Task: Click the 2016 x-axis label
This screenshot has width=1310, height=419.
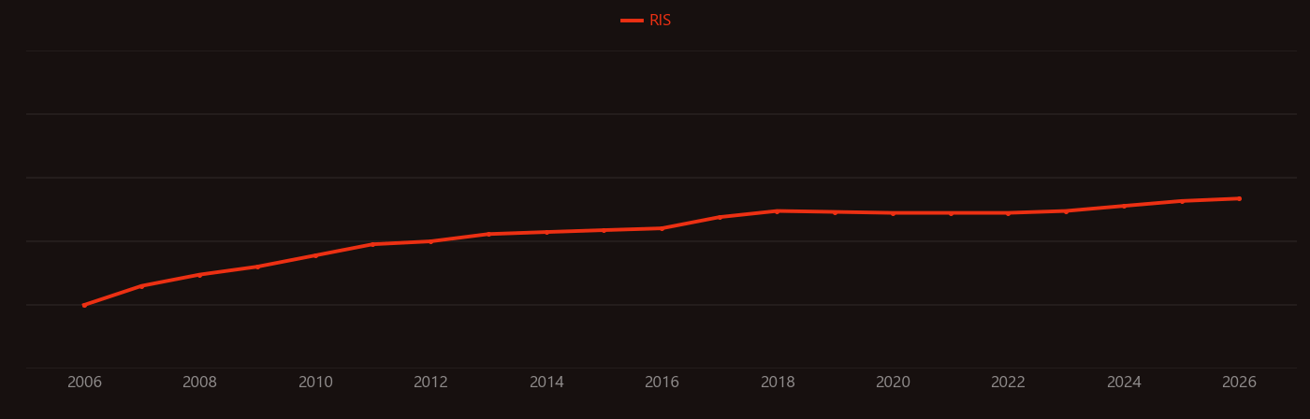Action: coord(662,383)
